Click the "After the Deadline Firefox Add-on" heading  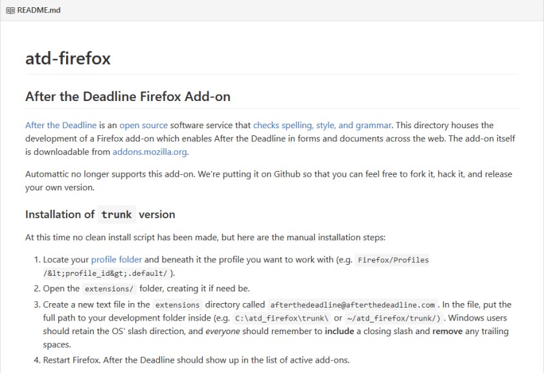pos(128,96)
